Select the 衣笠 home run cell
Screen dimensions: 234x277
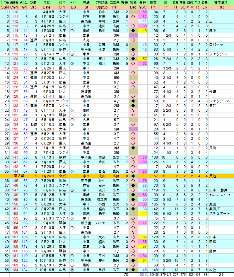click(x=221, y=270)
